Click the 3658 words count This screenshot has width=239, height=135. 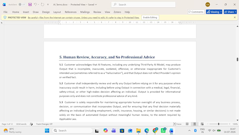tap(21, 124)
